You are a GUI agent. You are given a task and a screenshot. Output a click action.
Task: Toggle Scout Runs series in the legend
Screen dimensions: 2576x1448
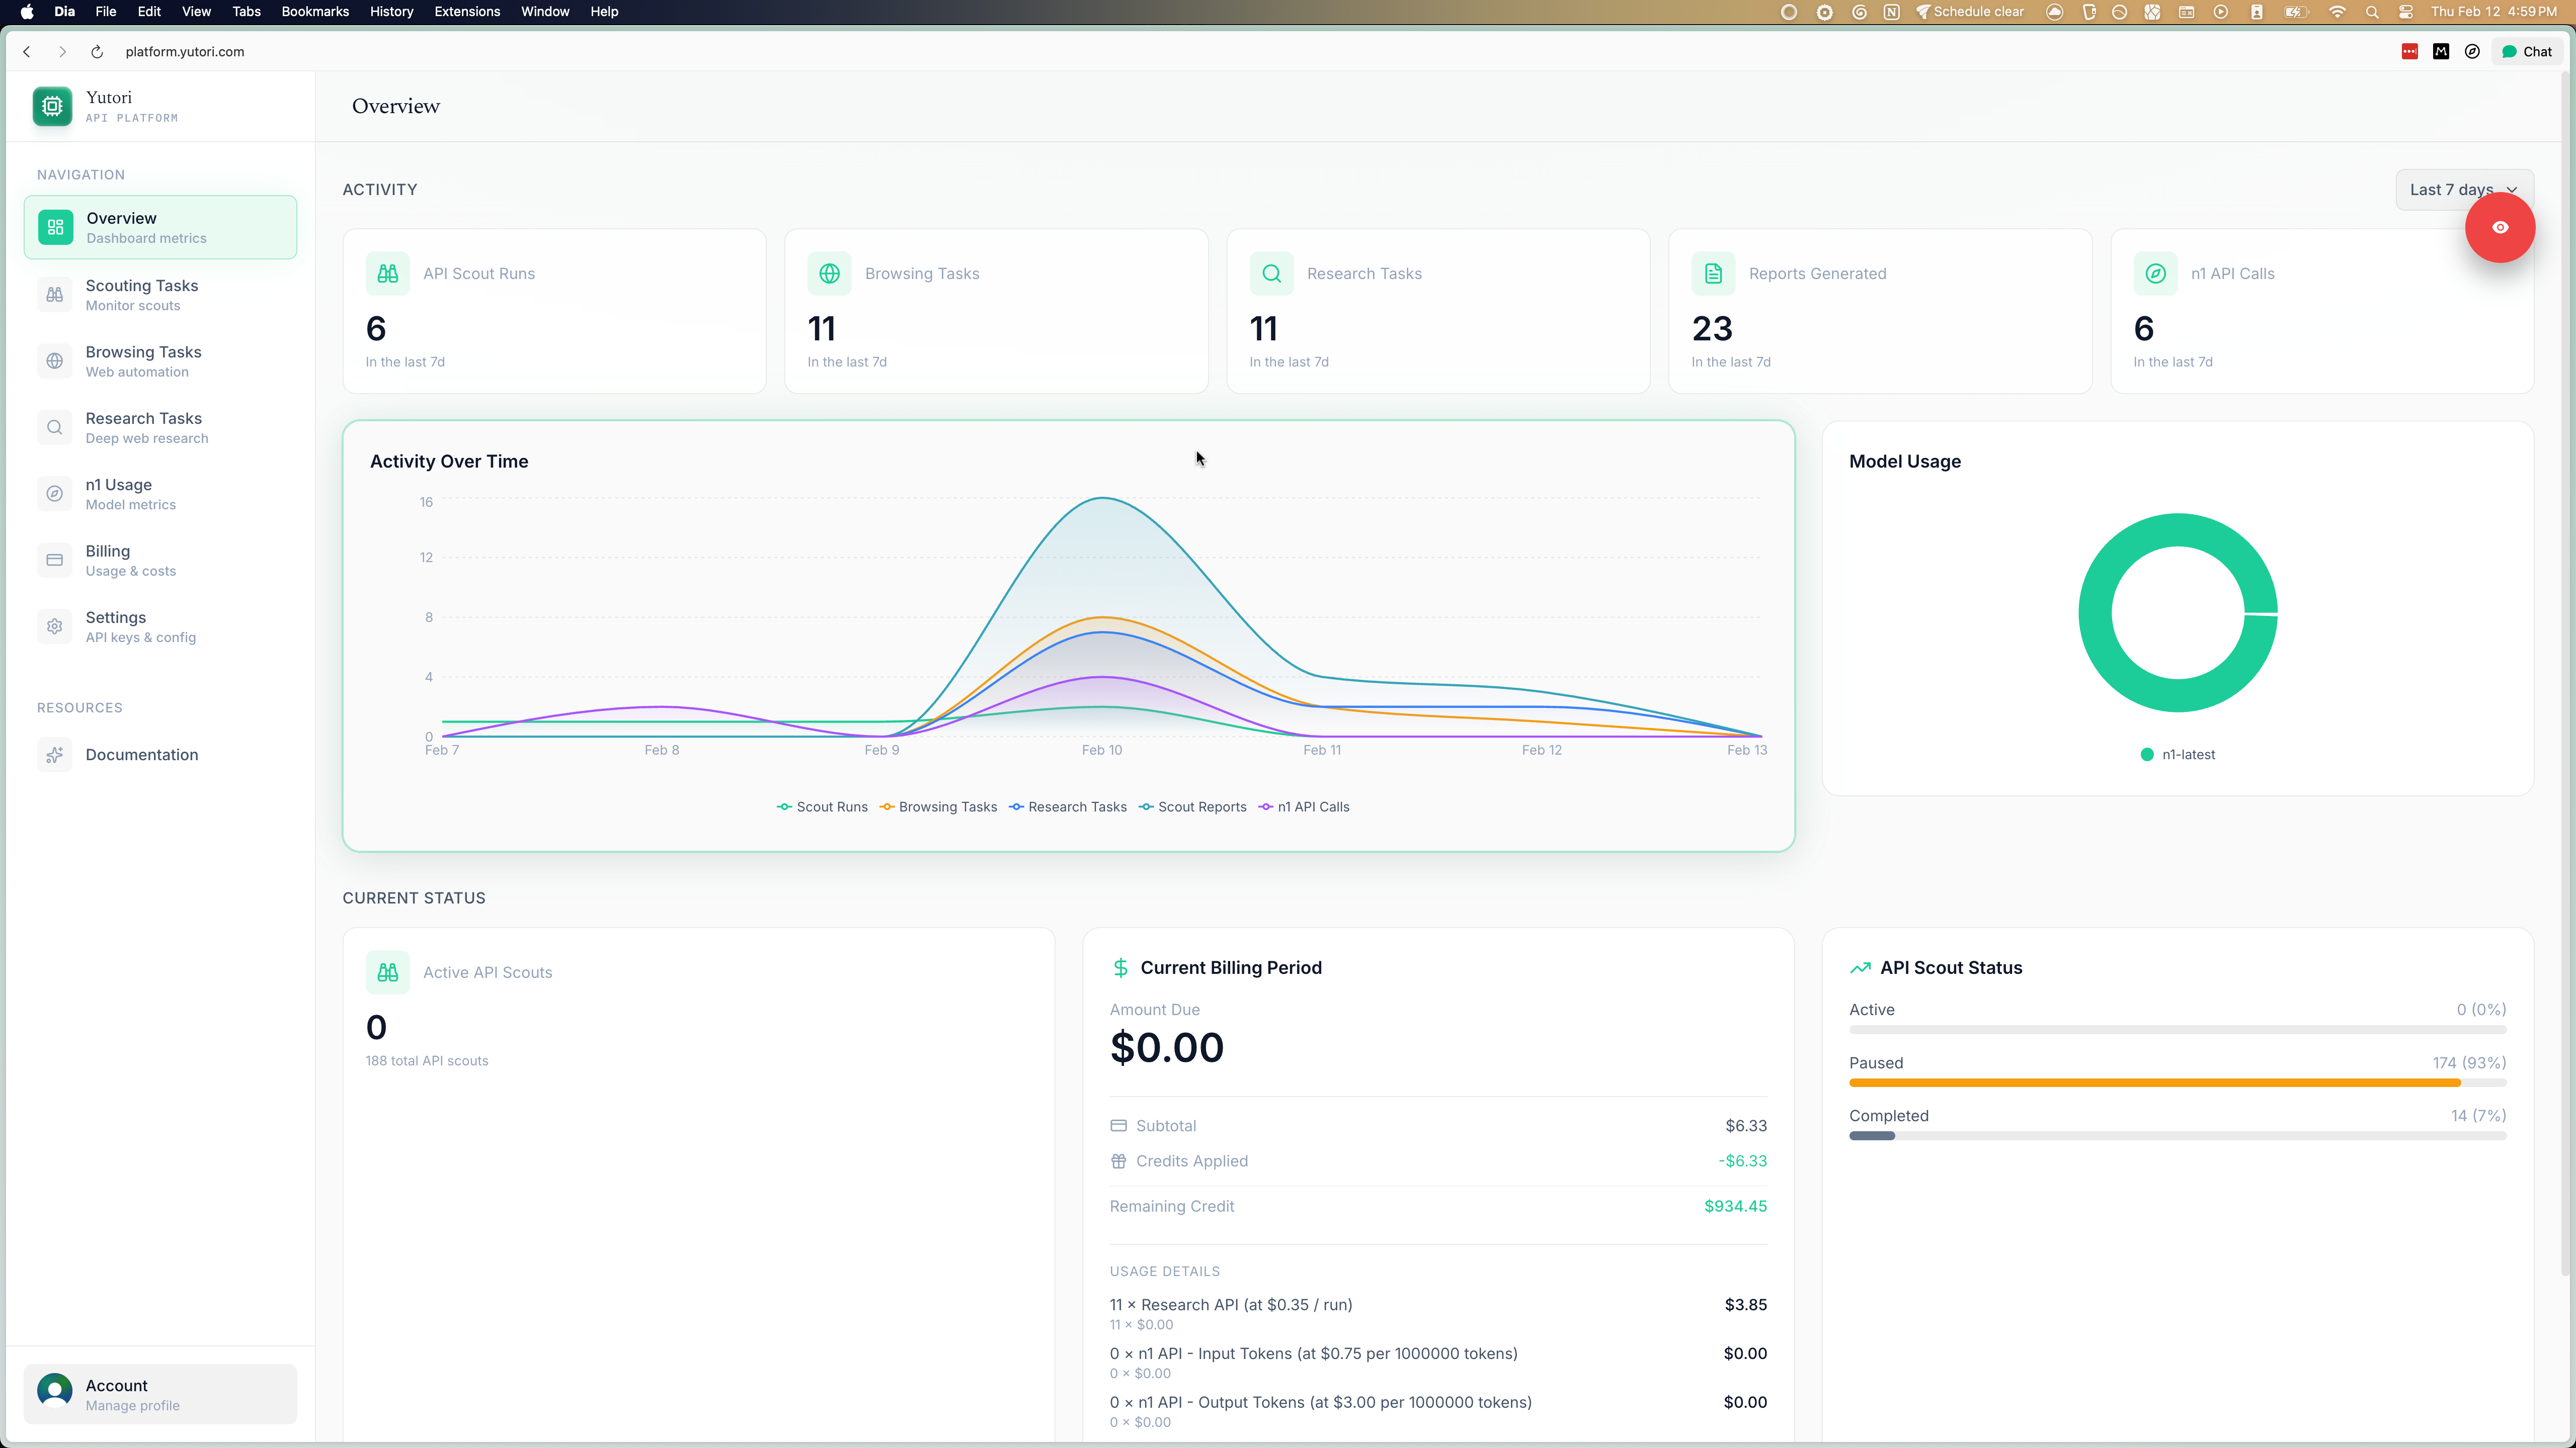(822, 806)
